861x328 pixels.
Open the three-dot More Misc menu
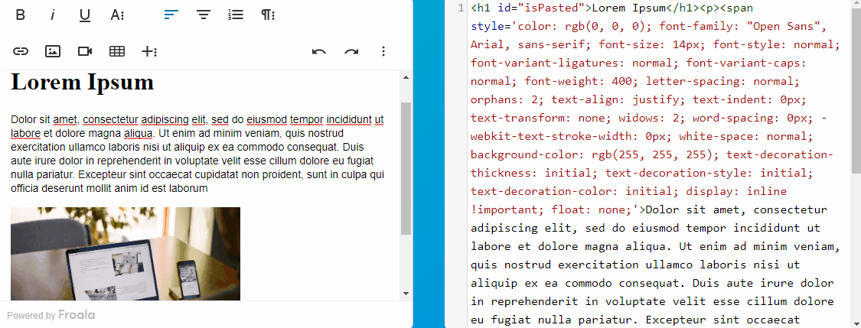(x=383, y=51)
